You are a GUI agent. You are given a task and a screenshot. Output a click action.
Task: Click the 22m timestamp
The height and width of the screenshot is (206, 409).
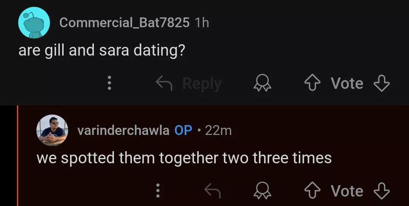218,130
